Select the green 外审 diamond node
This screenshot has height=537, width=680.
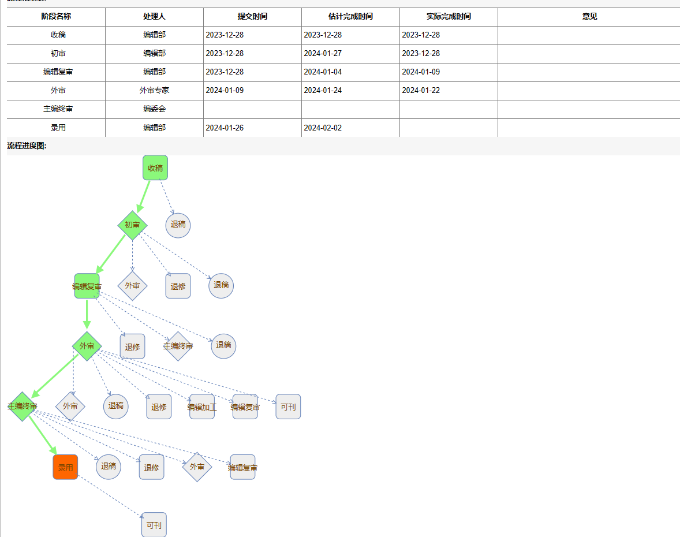pyautogui.click(x=87, y=346)
